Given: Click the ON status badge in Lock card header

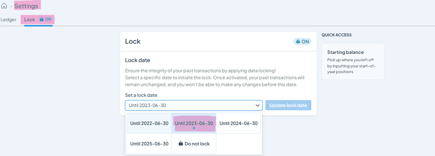Looking at the screenshot, I should 302,42.
